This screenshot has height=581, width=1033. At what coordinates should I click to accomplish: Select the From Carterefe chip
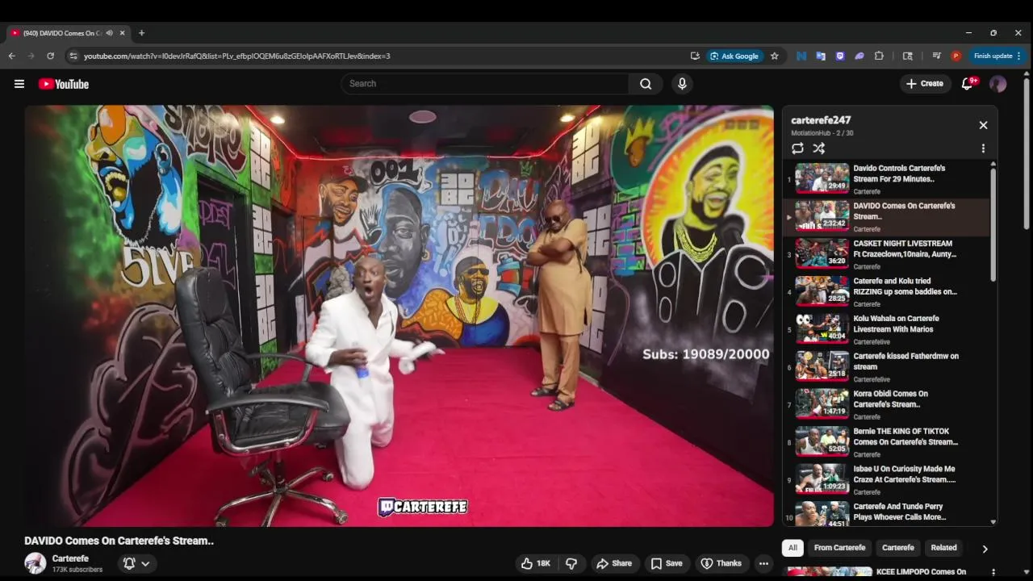tap(839, 548)
